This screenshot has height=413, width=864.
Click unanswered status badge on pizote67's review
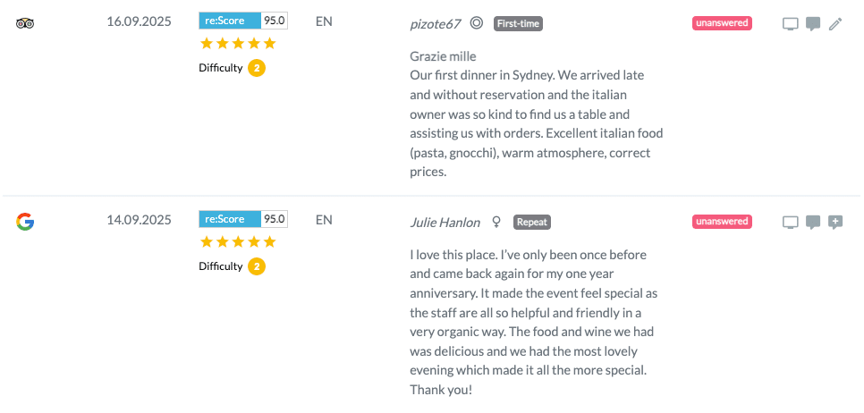point(722,23)
